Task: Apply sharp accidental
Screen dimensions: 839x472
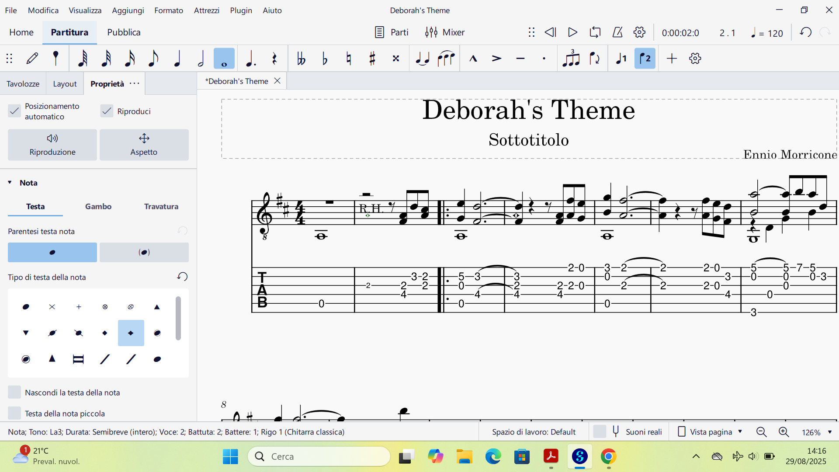Action: click(372, 58)
